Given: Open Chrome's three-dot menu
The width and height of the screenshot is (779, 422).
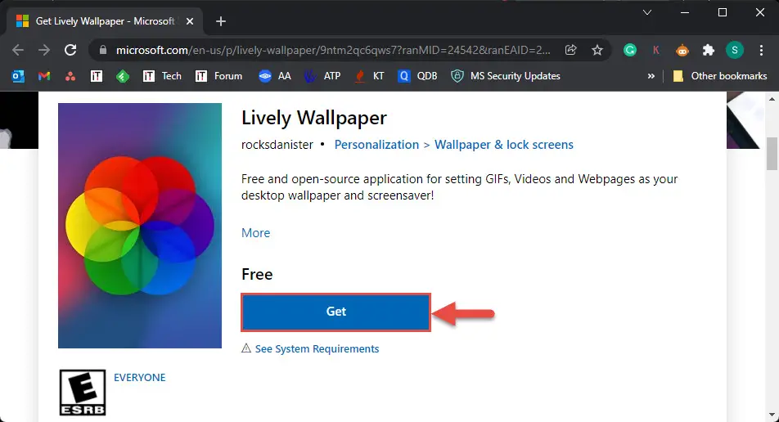Looking at the screenshot, I should point(761,50).
